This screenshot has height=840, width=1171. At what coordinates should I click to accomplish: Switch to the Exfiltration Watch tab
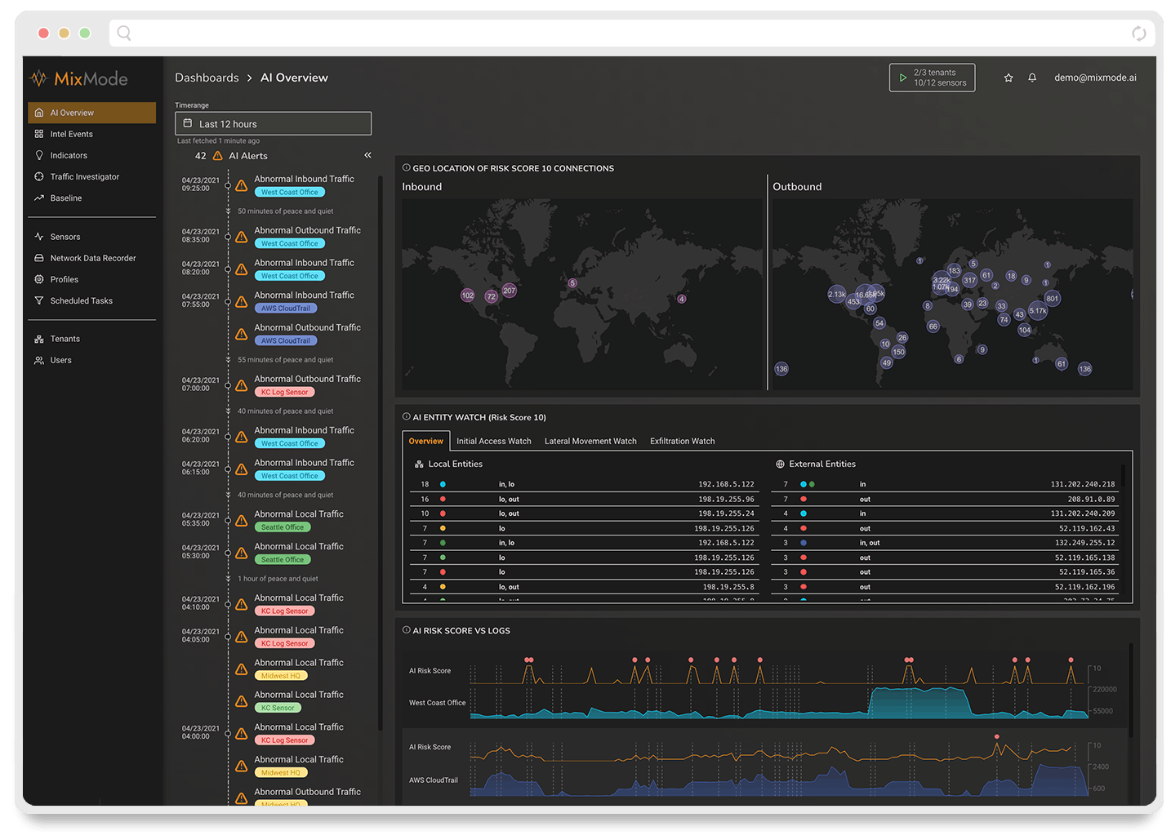click(683, 441)
